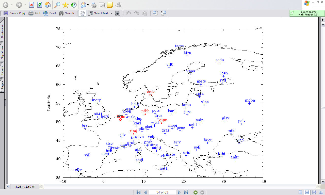The width and height of the screenshot is (325, 195).
Task: Open the Bookmarks side tab
Action: click(x=2, y=31)
